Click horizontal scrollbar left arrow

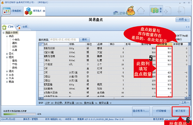click(x=40, y=98)
